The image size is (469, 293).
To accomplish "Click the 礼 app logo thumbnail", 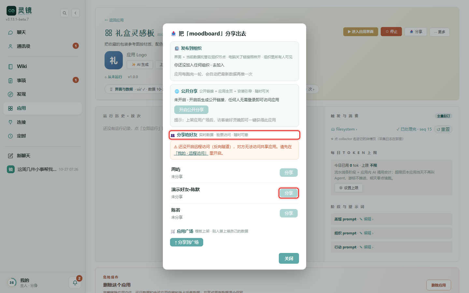I will [114, 60].
